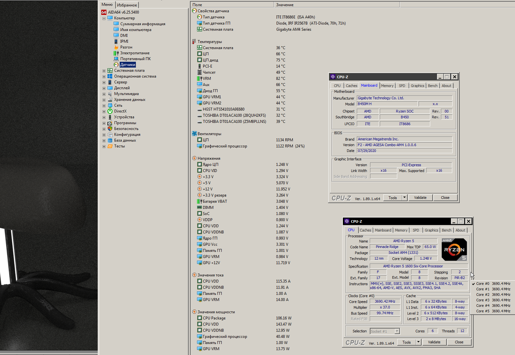Click the DirectX icon in sidebar
515x355 pixels.
point(110,111)
